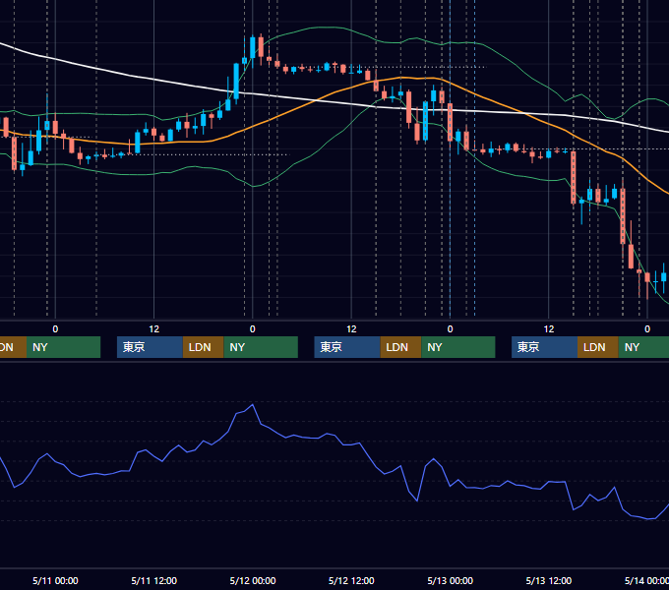Viewport: 669px width, 590px height.
Task: Click the 東京 session block on 5/12
Action: click(347, 347)
